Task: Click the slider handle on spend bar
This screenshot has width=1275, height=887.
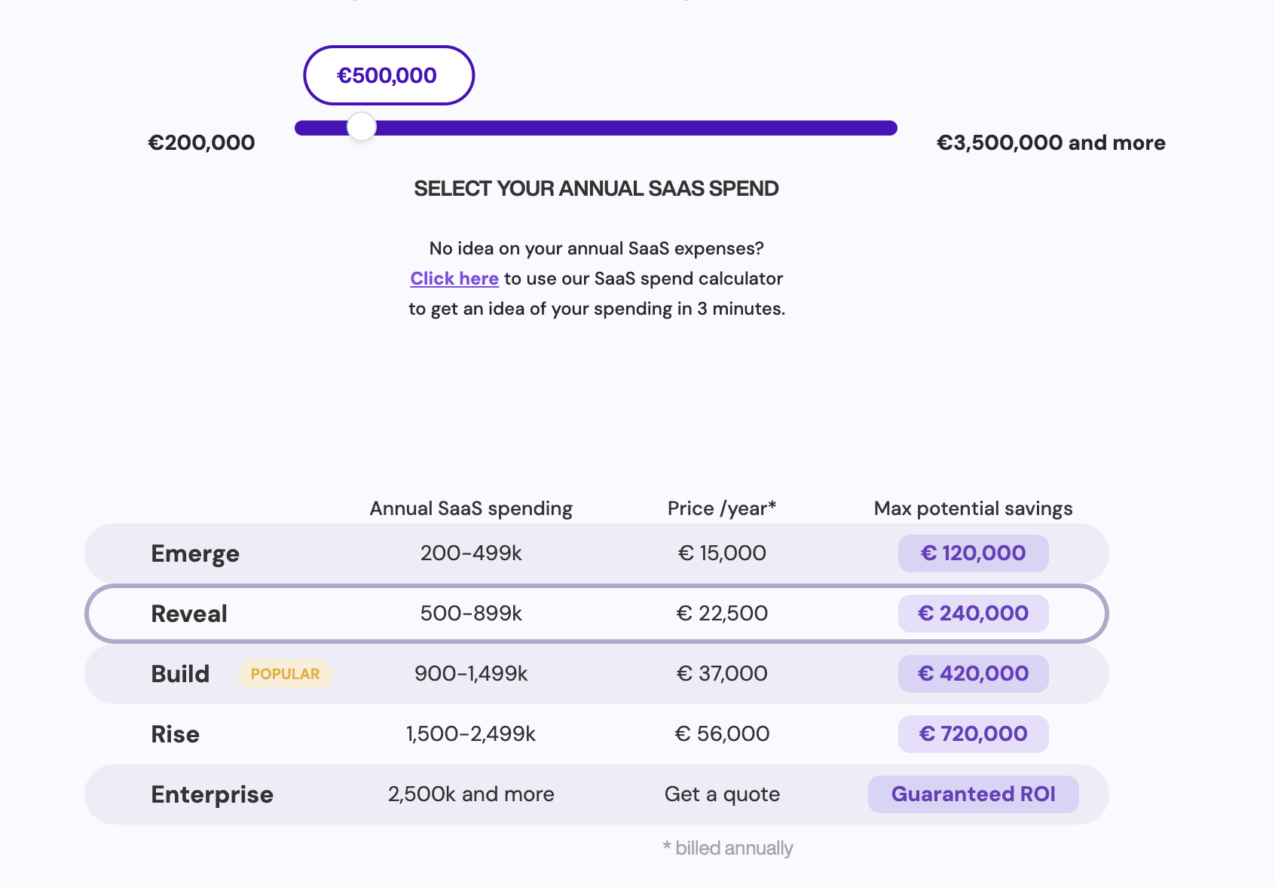Action: pos(362,127)
